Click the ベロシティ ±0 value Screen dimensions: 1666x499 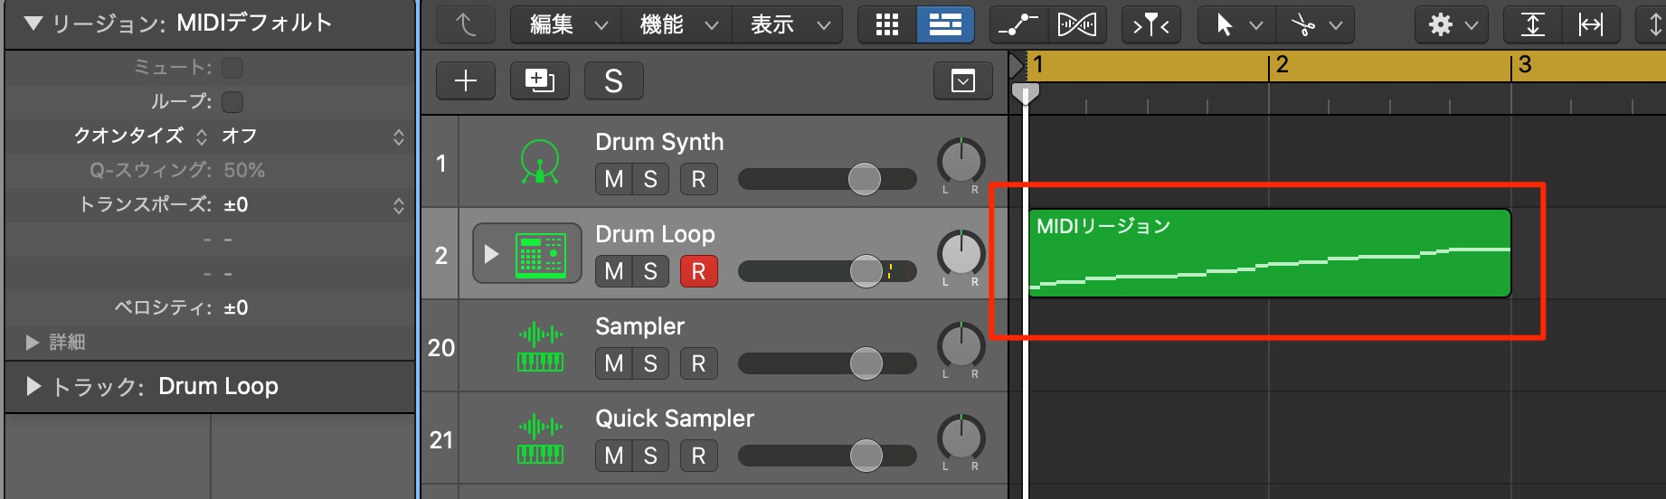236,308
